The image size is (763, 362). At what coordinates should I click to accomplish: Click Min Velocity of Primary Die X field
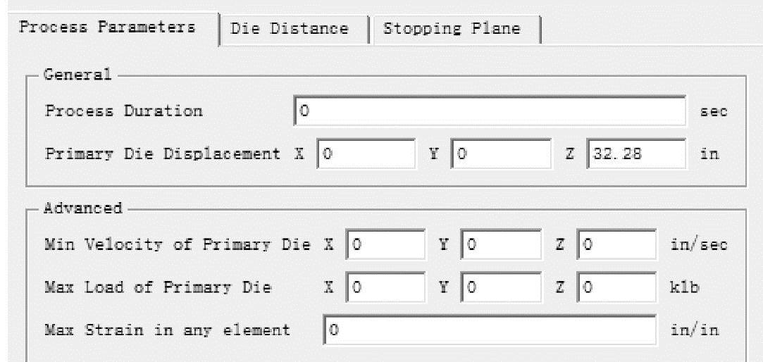pyautogui.click(x=386, y=244)
